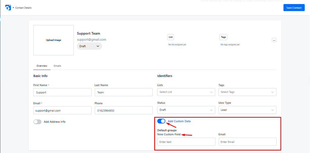Click the Contact Details breadcrumb text
This screenshot has height=153, width=310.
pos(23,8)
